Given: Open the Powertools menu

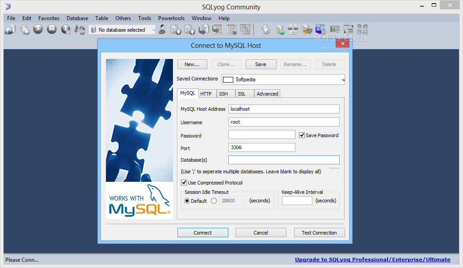Looking at the screenshot, I should (171, 18).
